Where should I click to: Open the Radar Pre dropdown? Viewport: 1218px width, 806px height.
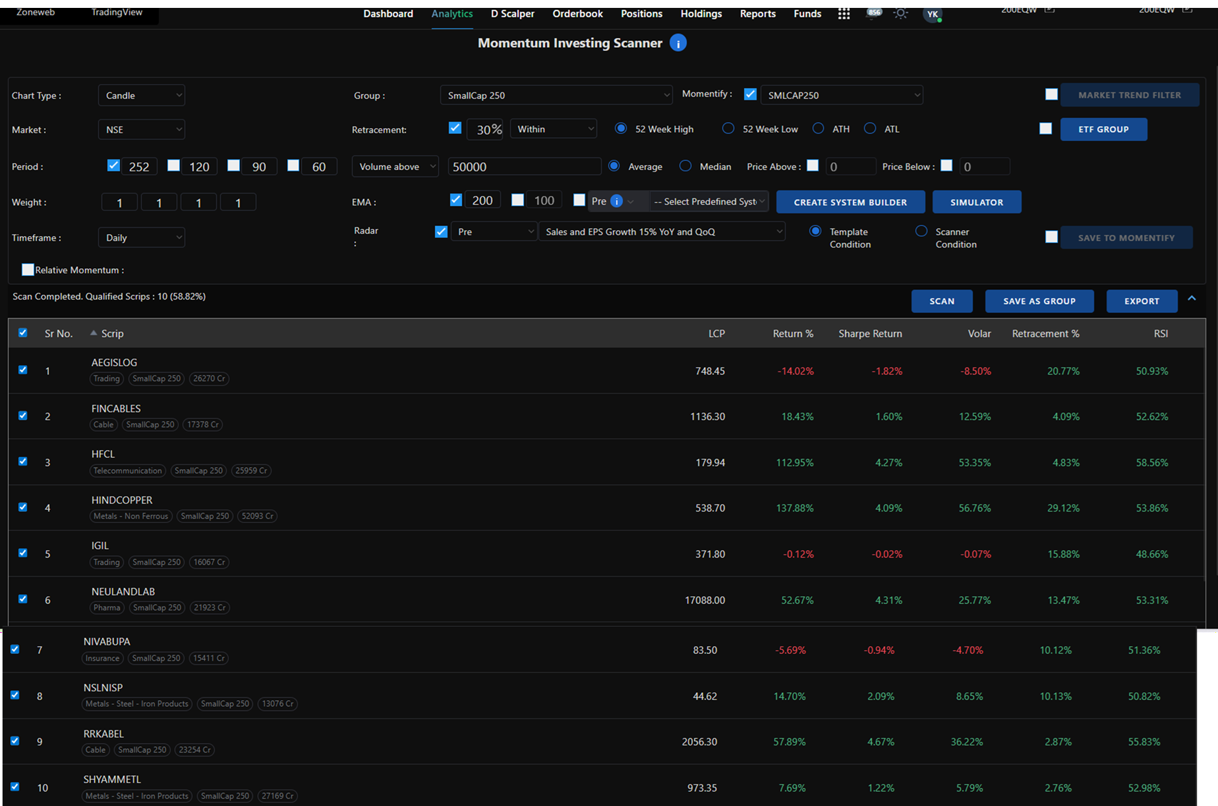pos(494,232)
